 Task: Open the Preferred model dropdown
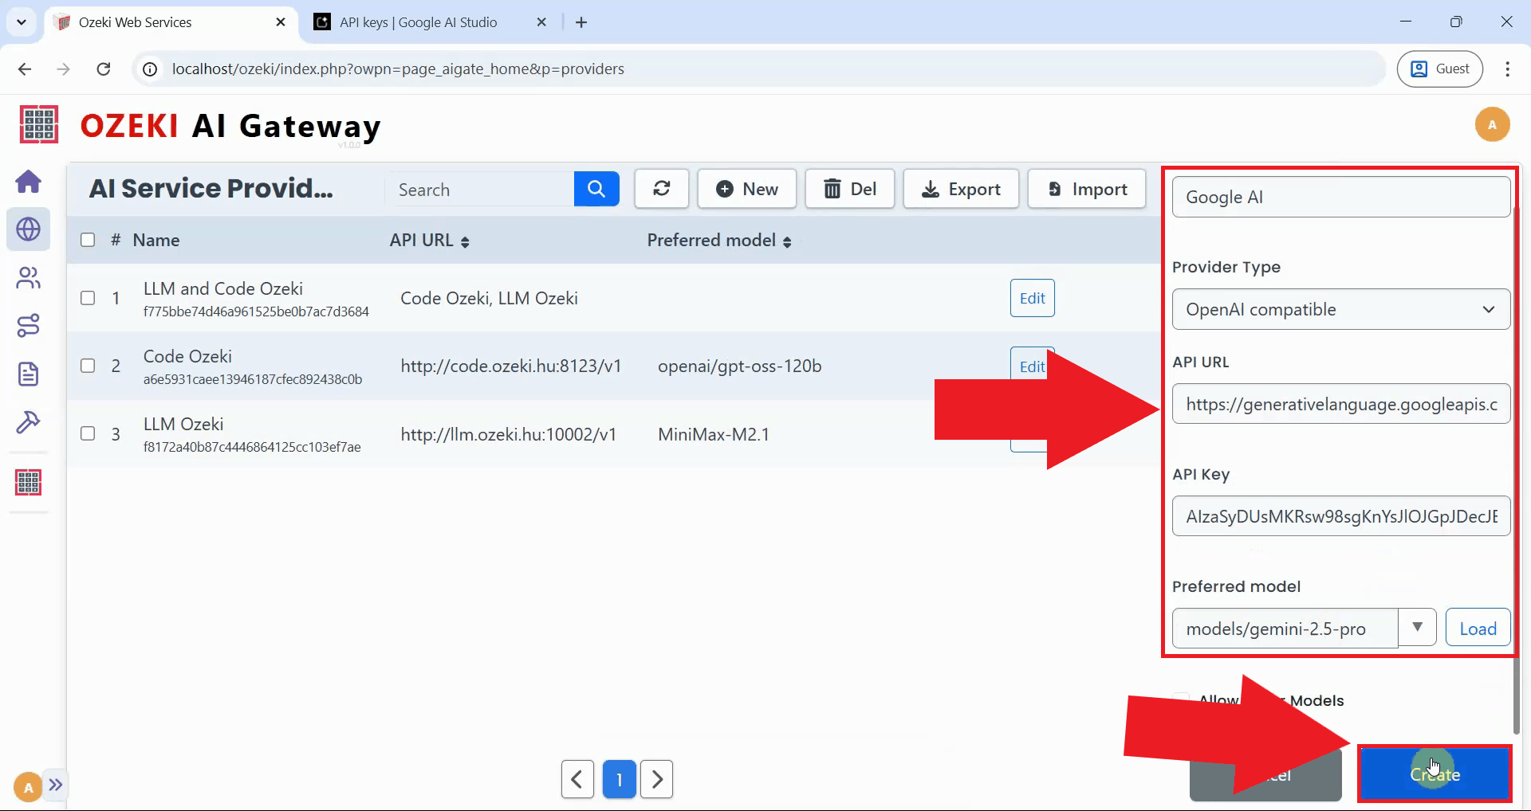[x=1418, y=627]
